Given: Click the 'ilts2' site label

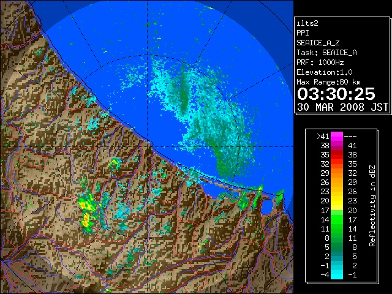Looking at the screenshot, I should point(307,23).
